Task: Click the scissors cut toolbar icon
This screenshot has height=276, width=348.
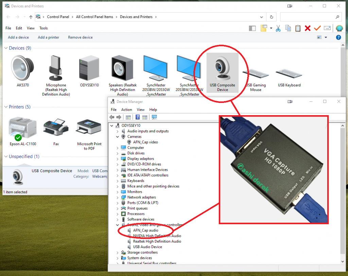Action: [278, 28]
